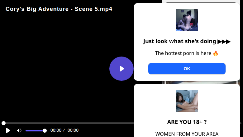Click the seek bar scrubber knob
Image resolution: width=243 pixels, height=137 pixels.
click(3, 123)
